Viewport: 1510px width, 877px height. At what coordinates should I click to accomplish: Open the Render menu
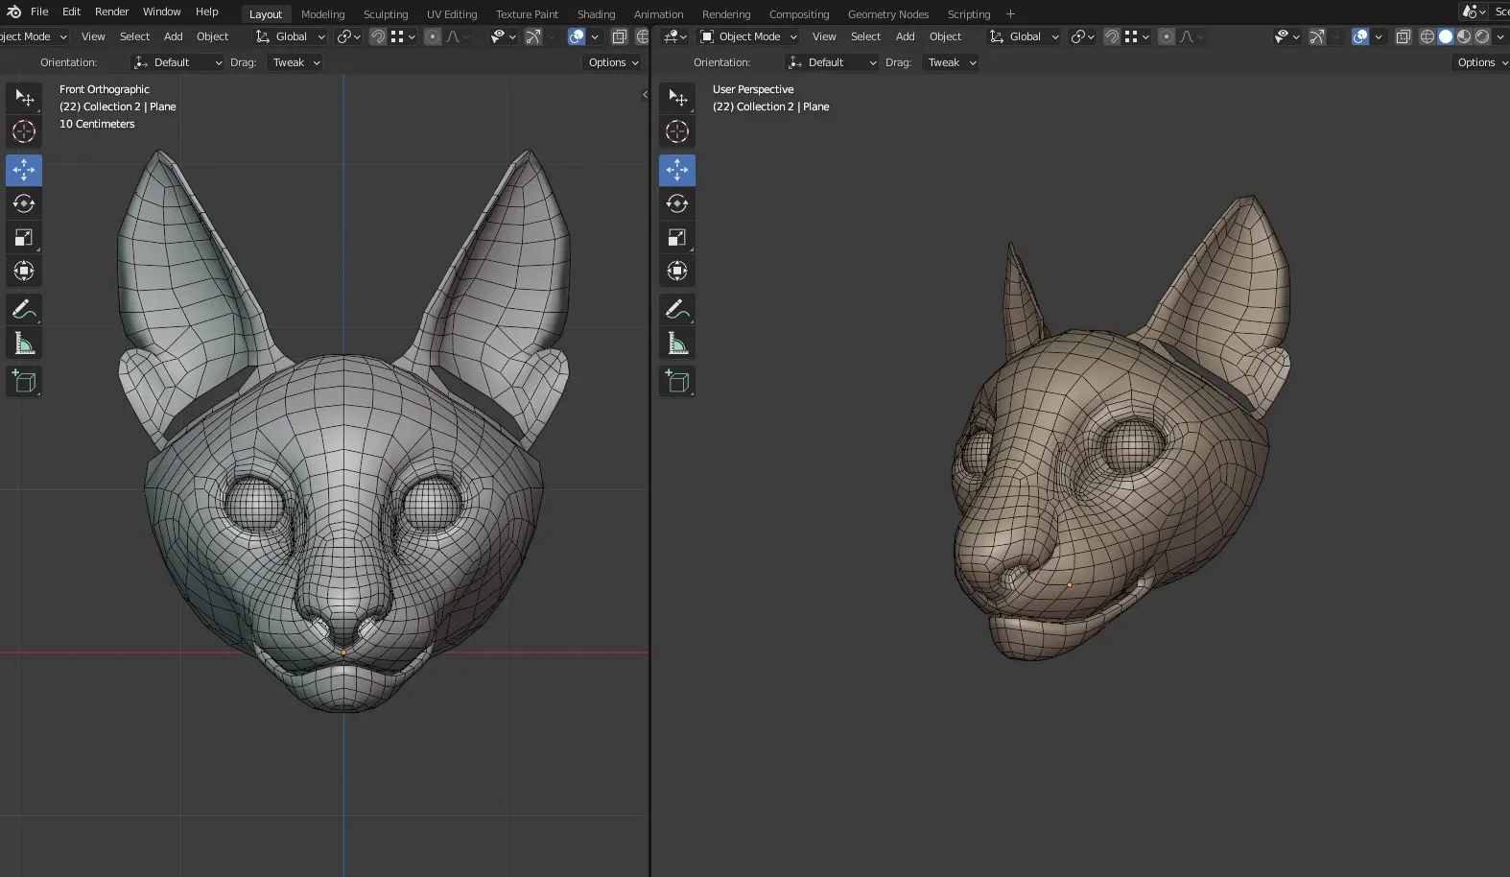tap(111, 12)
